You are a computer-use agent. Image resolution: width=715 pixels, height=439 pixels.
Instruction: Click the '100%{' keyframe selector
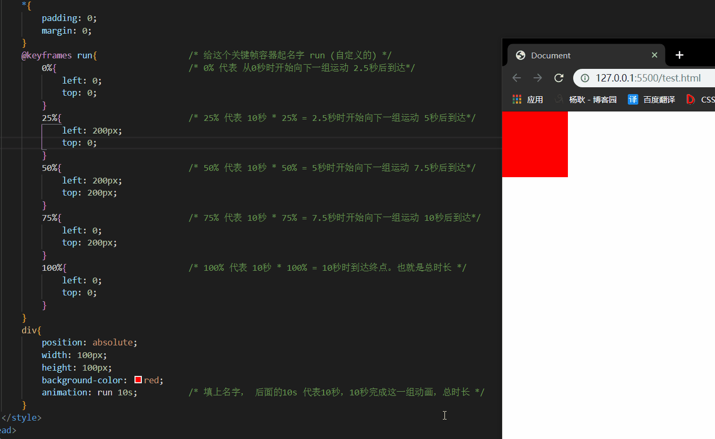(x=54, y=268)
